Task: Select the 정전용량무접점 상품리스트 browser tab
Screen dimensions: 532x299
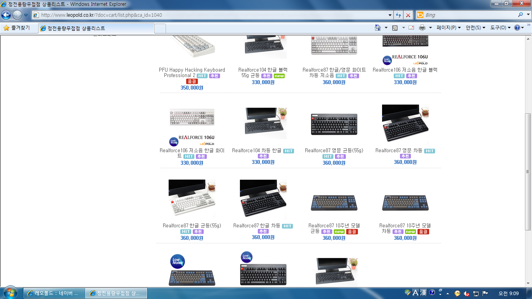Action: [x=96, y=28]
